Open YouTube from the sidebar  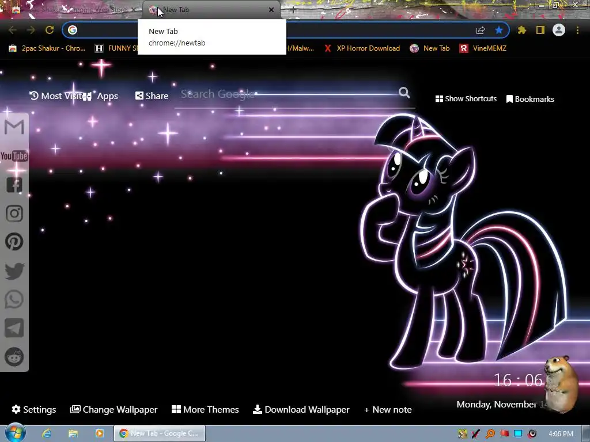pyautogui.click(x=14, y=155)
